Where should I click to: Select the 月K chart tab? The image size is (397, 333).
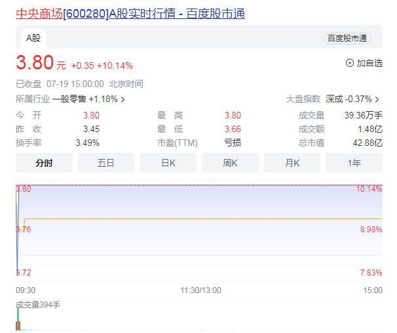coord(292,163)
